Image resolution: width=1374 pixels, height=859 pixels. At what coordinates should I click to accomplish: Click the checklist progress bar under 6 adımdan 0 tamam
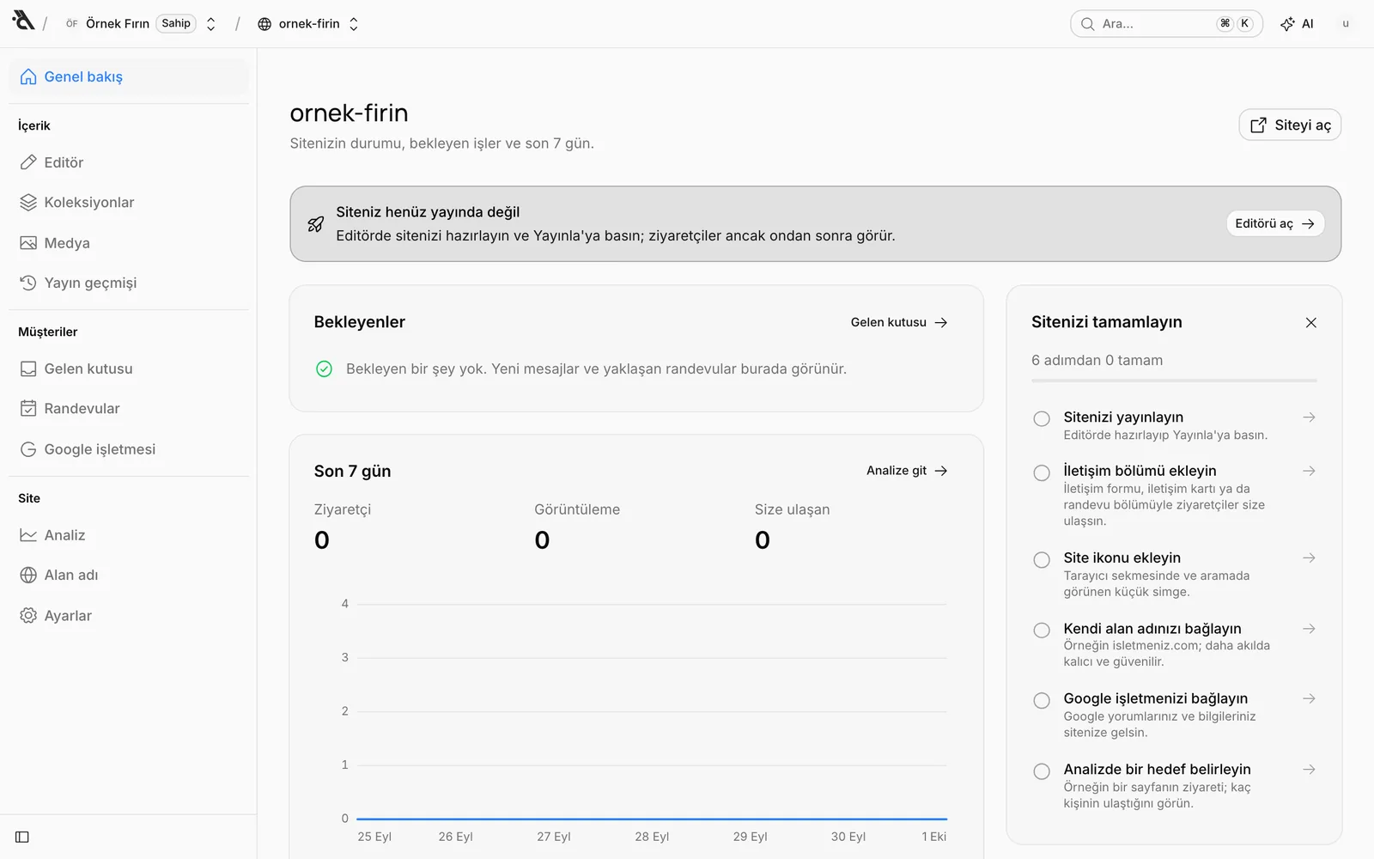(x=1174, y=381)
